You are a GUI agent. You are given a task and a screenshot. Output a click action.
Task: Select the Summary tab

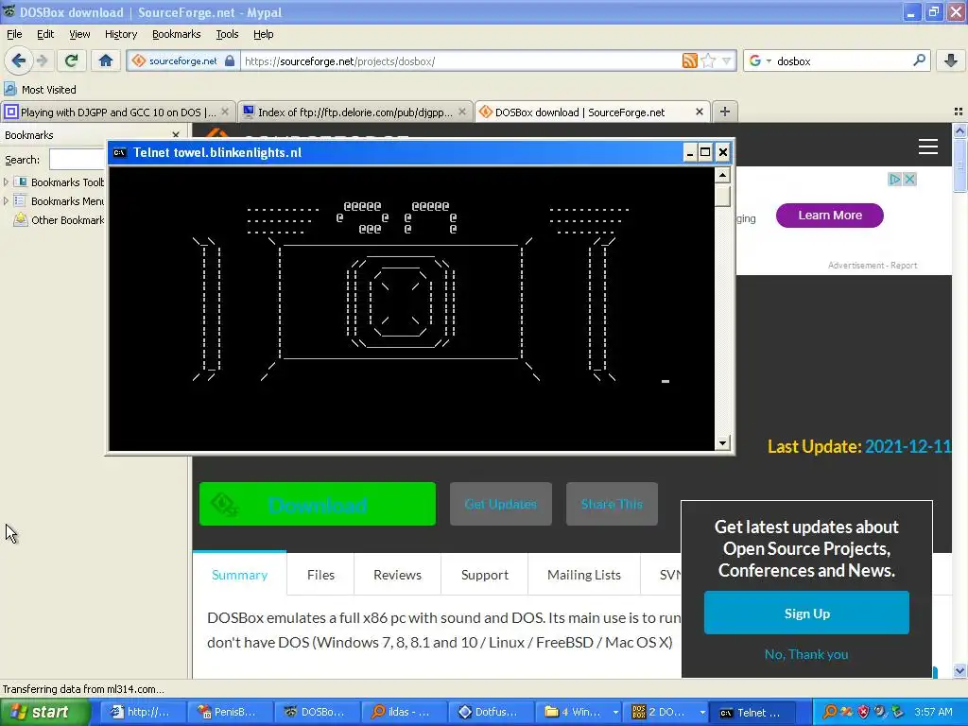click(239, 575)
